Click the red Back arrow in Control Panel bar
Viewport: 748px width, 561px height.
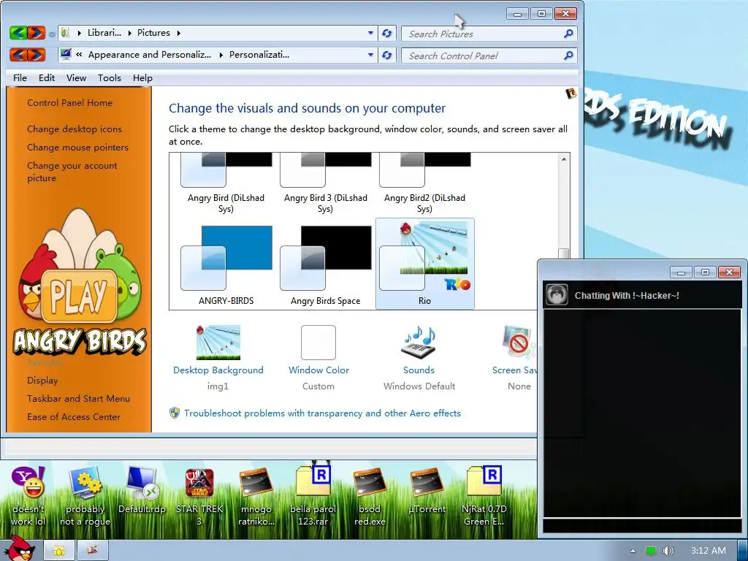click(18, 55)
